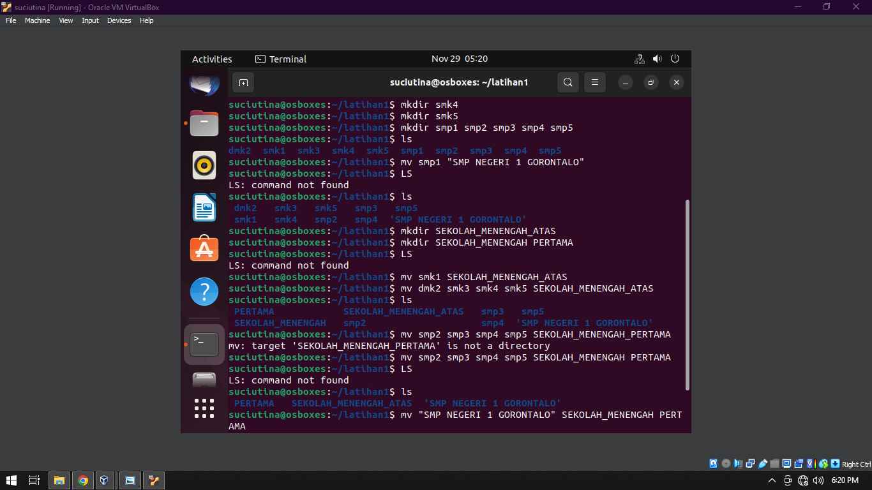Open the Thunderbird mail icon in dock
Screen dimensions: 872x490
(204, 85)
